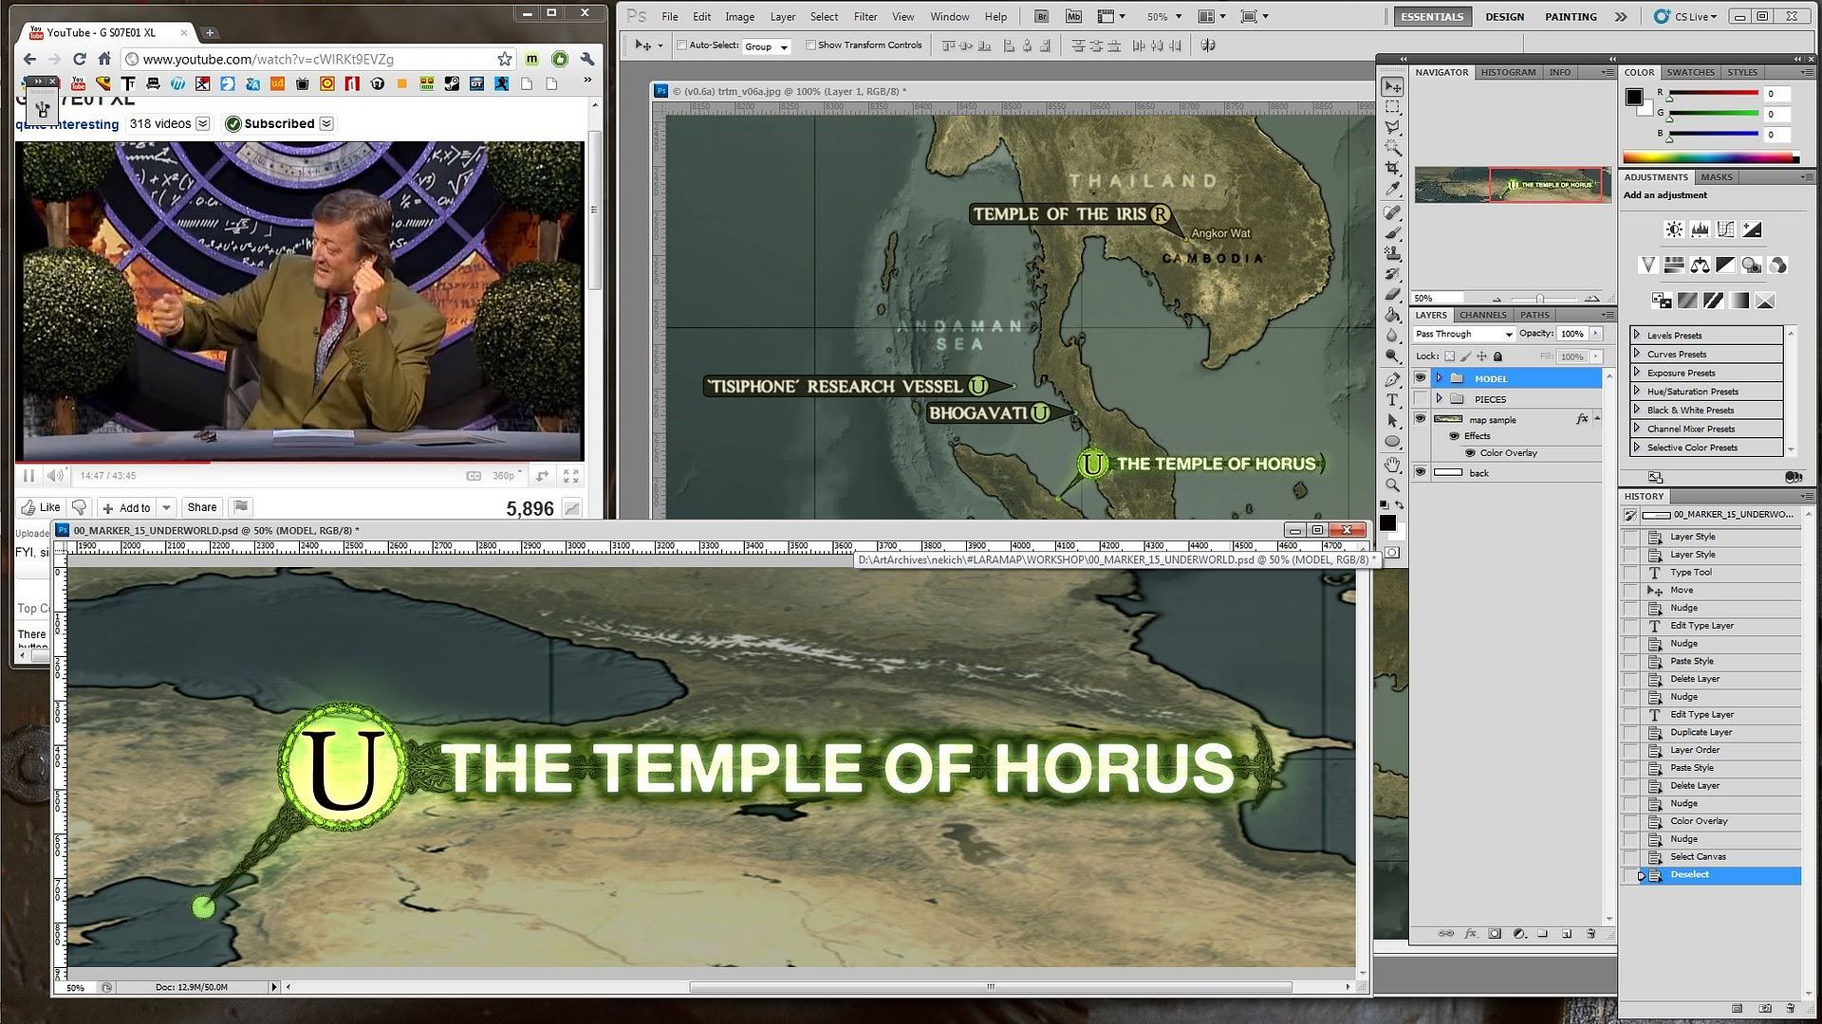Screen dimensions: 1822x1024
Task: Click the Add to button on YouTube
Action: pos(127,507)
